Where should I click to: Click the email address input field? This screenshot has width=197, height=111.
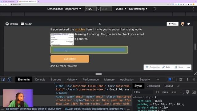pos(89,50)
